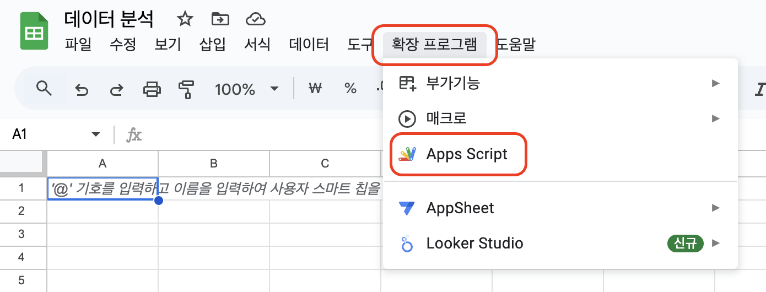Image resolution: width=766 pixels, height=292 pixels.
Task: Click the fx formula icon
Action: pyautogui.click(x=134, y=134)
